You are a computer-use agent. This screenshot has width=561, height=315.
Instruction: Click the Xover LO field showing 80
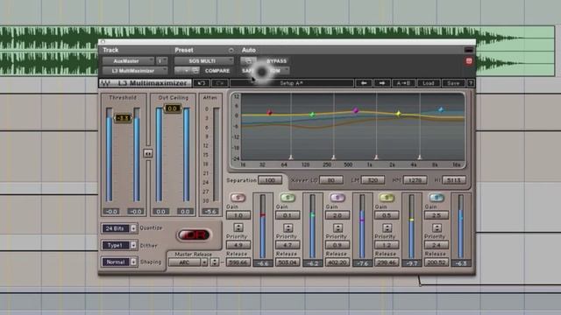tap(331, 180)
